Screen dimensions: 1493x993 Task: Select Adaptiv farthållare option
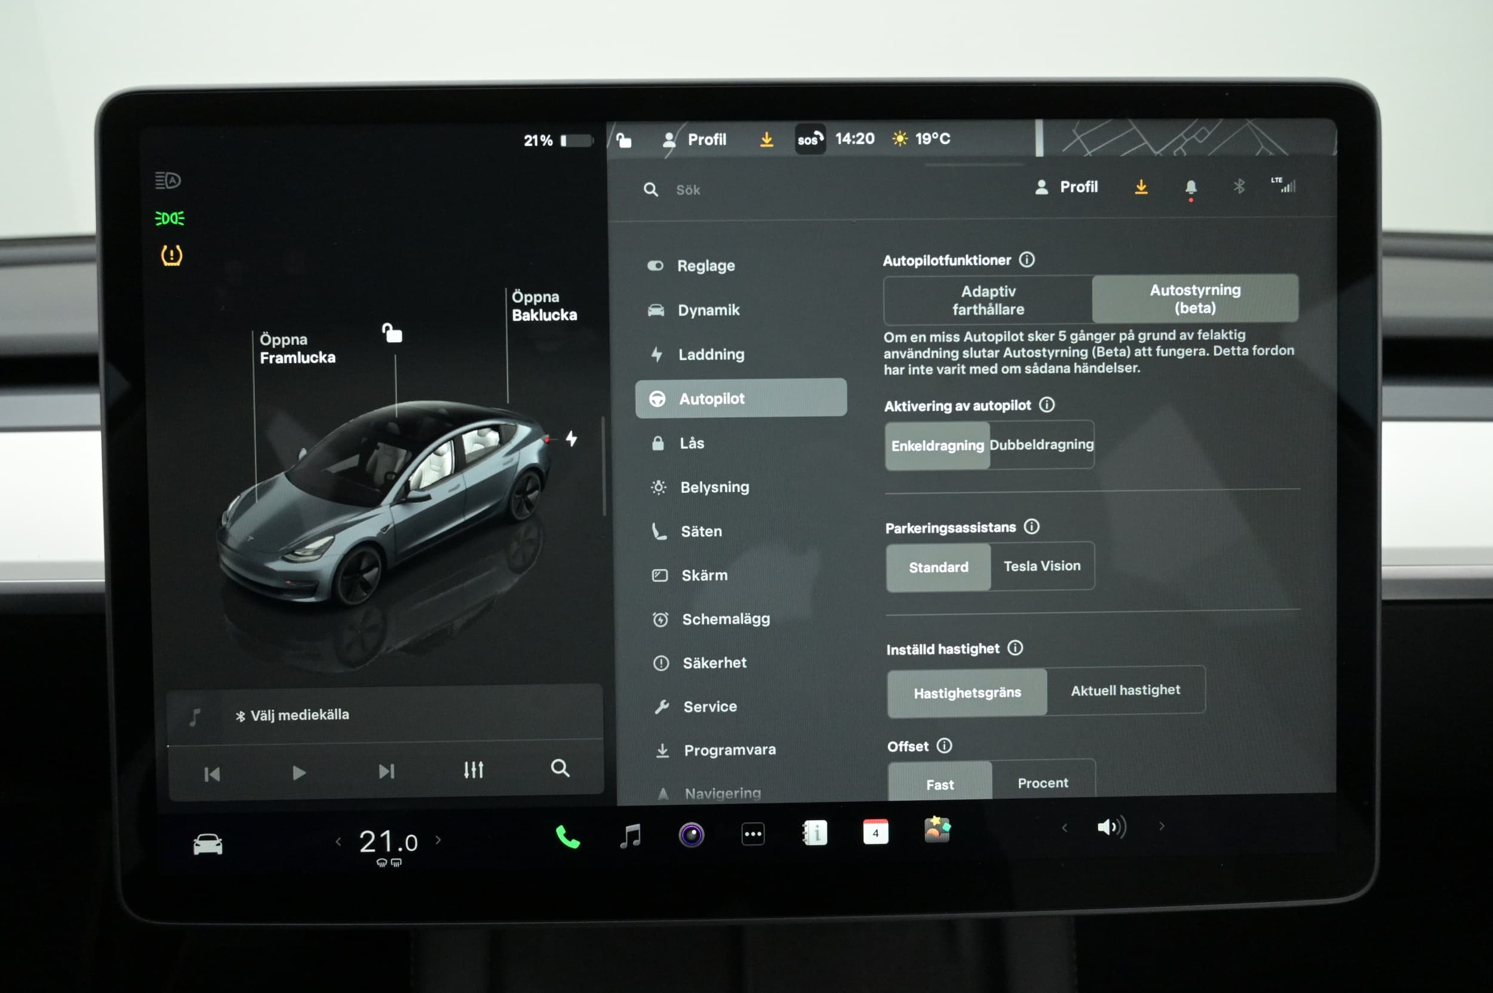click(988, 300)
